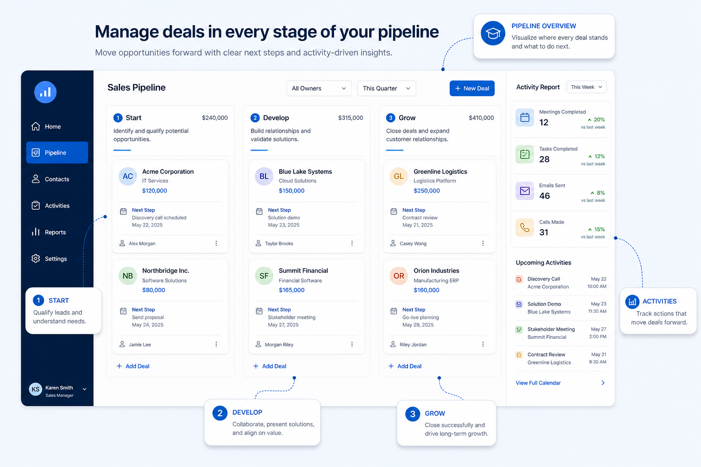This screenshot has height=467, width=701.
Task: Click the Contract Review activity icon
Action: 519,355
